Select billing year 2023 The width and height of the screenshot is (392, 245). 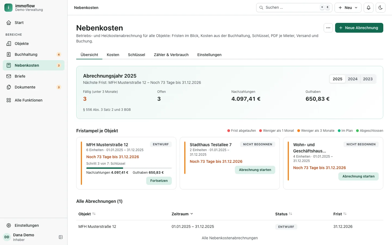(368, 79)
